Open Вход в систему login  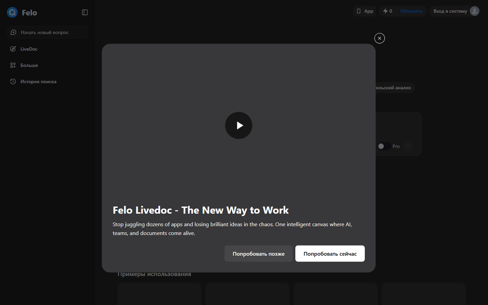[x=450, y=11]
